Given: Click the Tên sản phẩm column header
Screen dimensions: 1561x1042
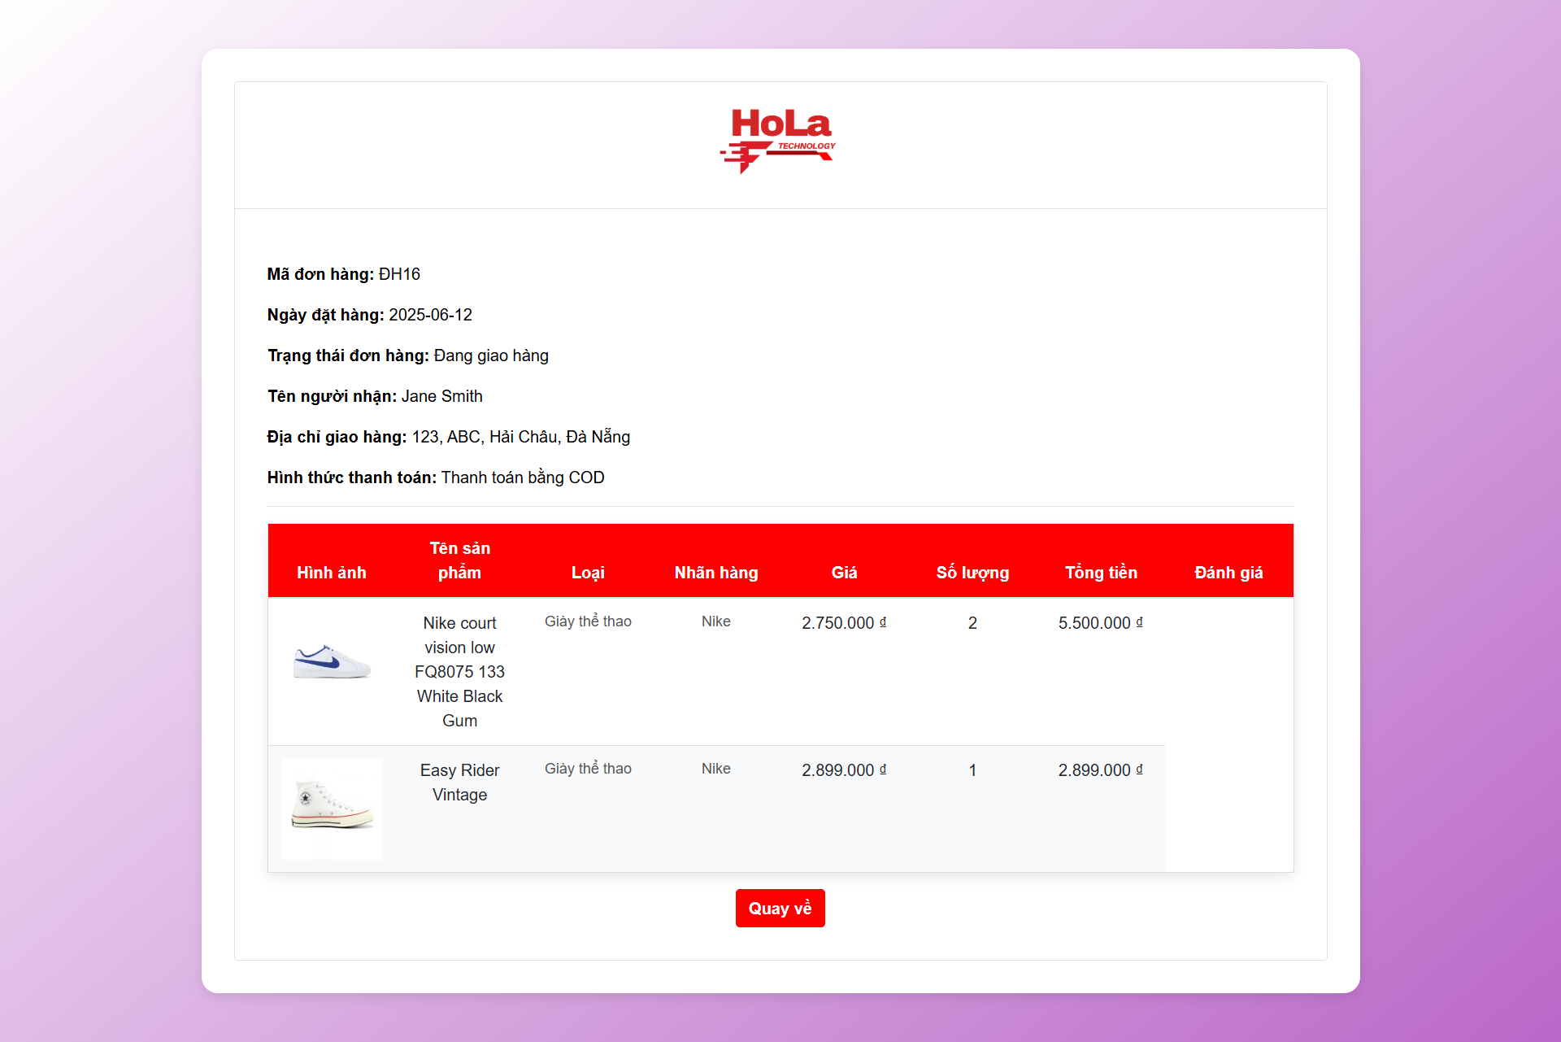Looking at the screenshot, I should [x=459, y=560].
